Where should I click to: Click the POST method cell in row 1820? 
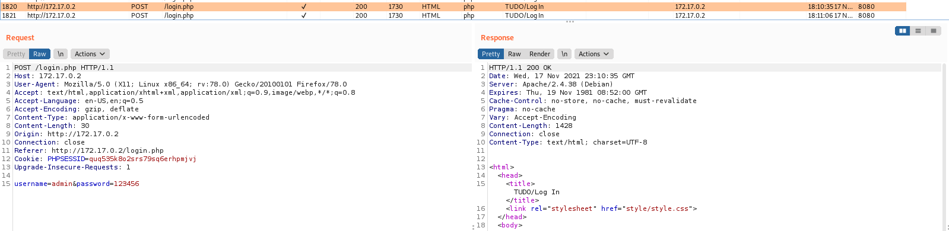click(139, 7)
